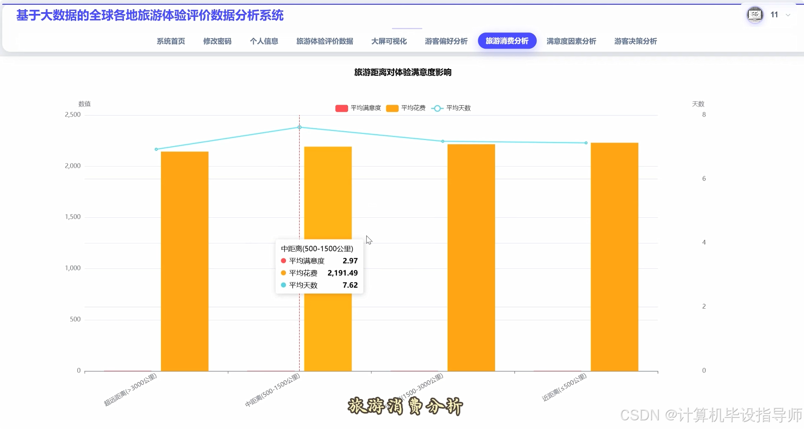
Task: Open the user account dropdown next to 11
Action: [788, 15]
